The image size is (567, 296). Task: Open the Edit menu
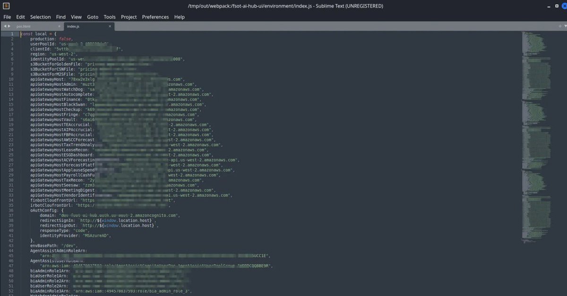coord(20,17)
